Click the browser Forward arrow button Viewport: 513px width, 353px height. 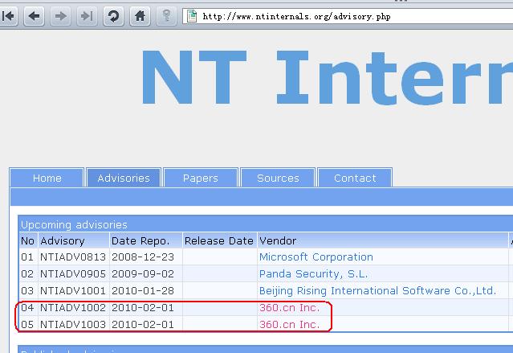click(x=61, y=15)
